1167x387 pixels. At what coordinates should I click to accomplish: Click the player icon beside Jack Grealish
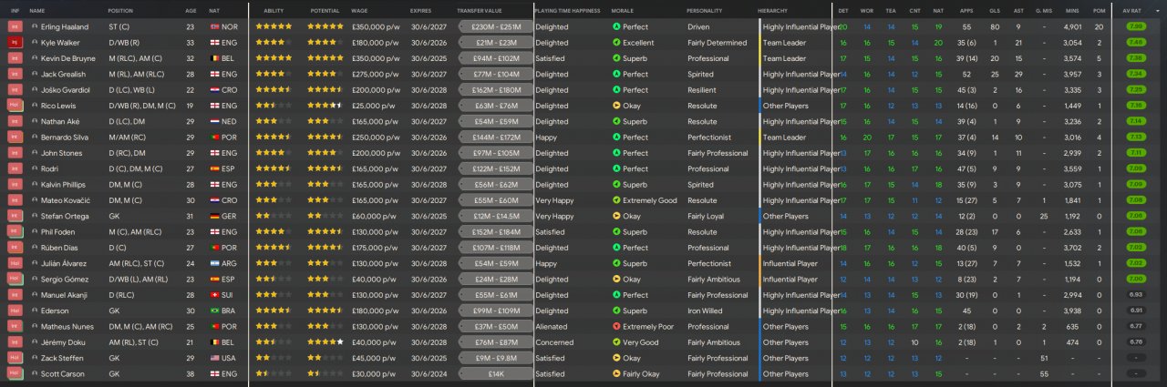[35, 74]
